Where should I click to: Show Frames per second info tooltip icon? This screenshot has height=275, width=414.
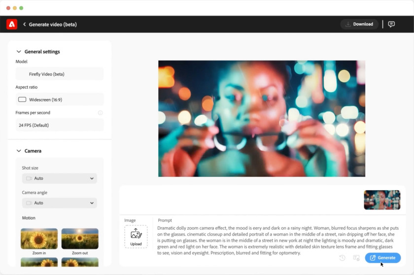pos(101,113)
